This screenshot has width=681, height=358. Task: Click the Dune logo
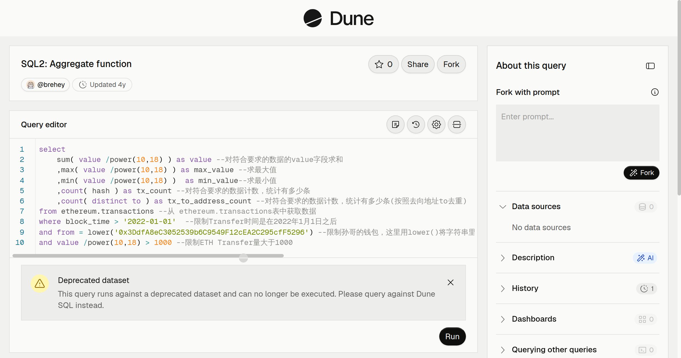339,18
